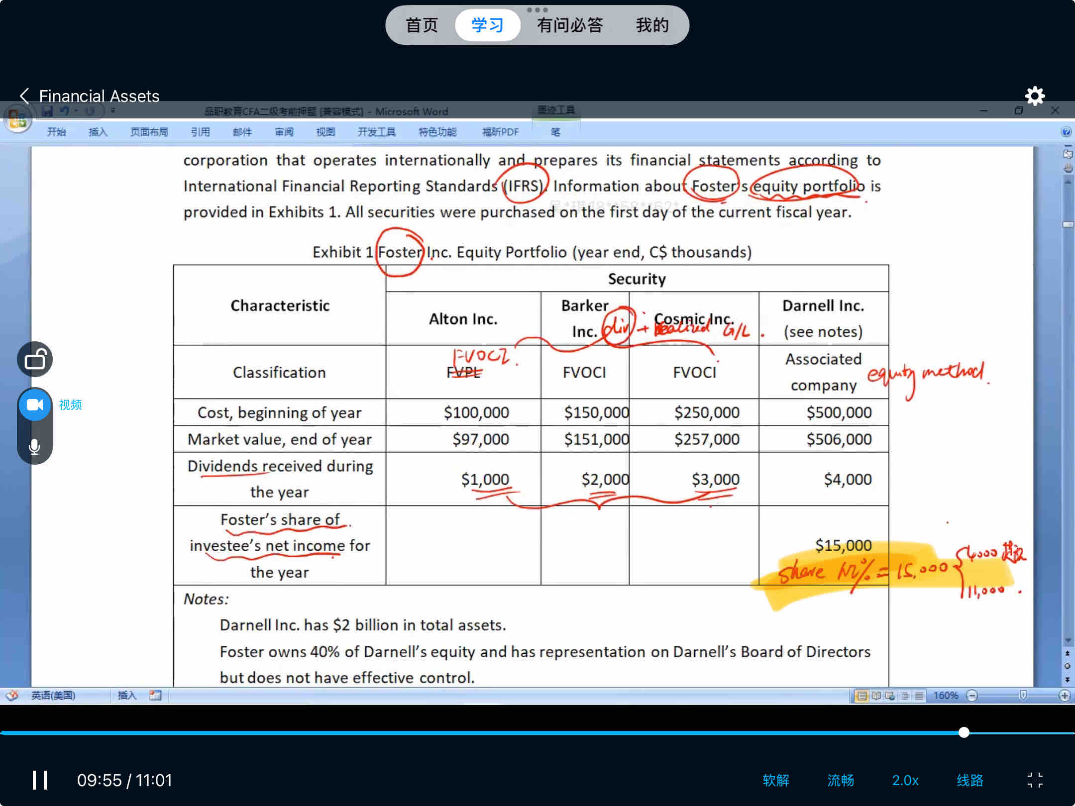Click the Word window restore icon
The height and width of the screenshot is (806, 1075).
[x=1019, y=110]
